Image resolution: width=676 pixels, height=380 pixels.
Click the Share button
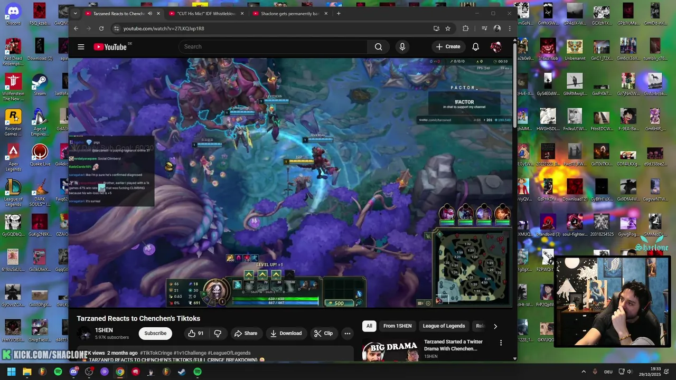246,333
